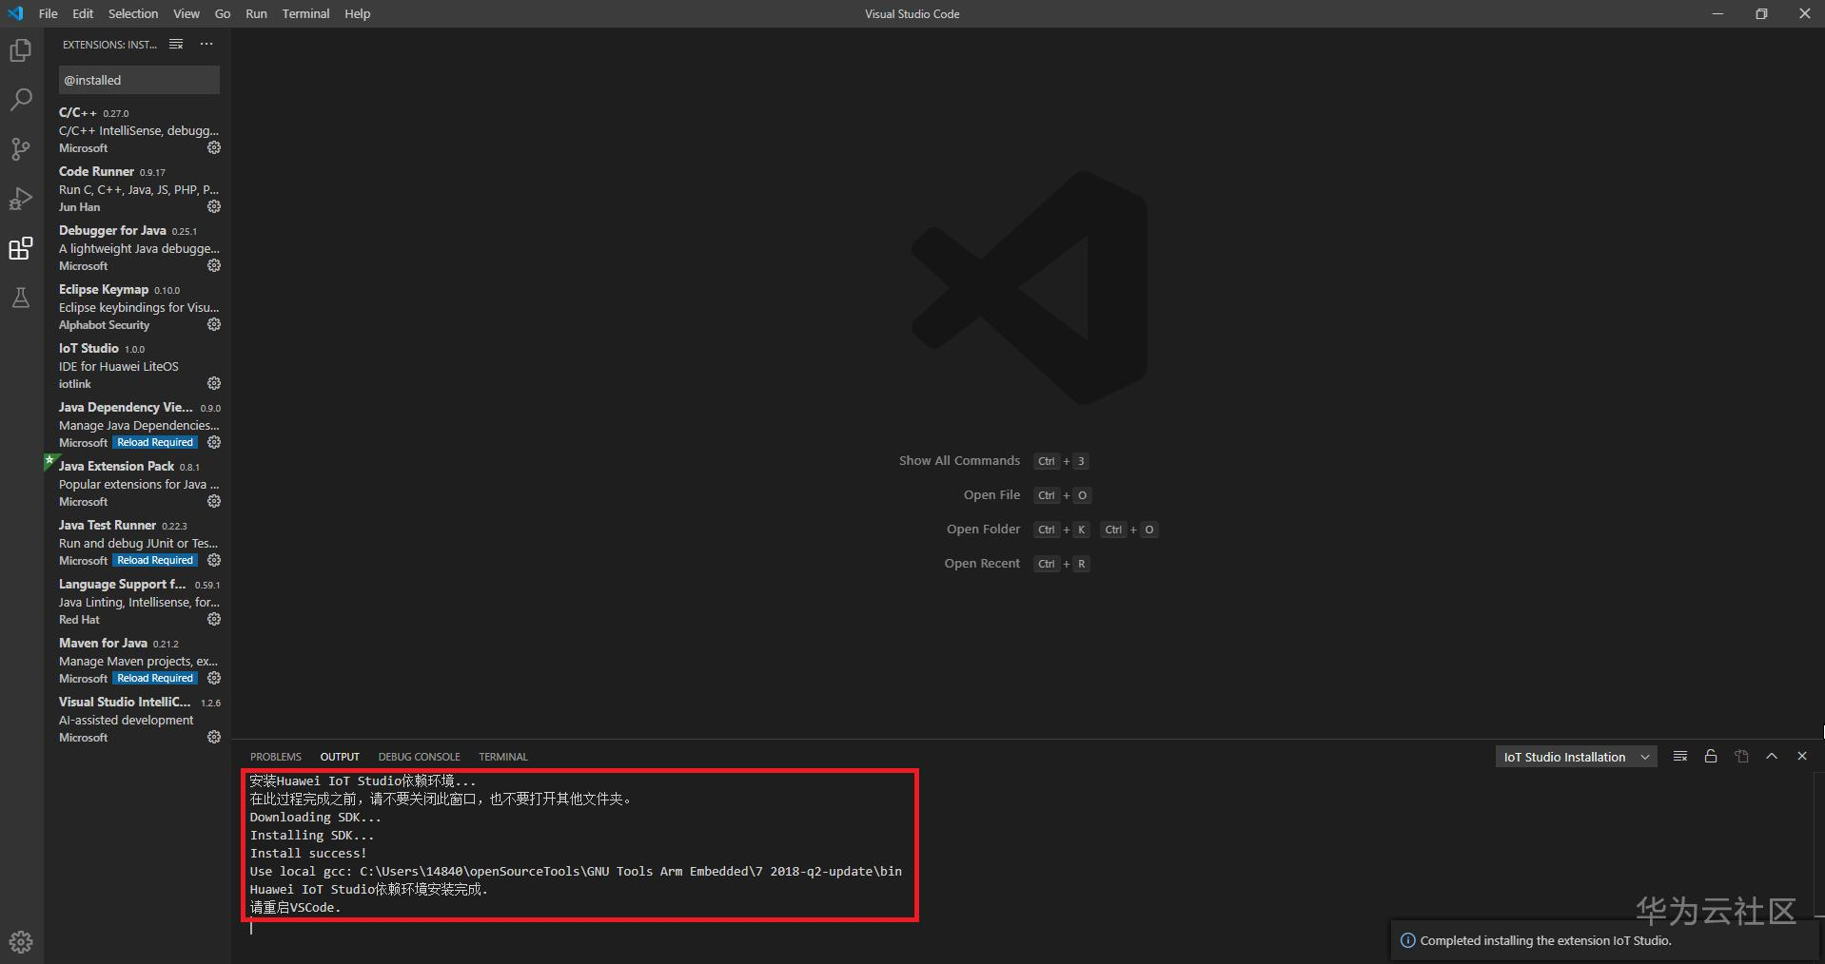
Task: Open manage gear for Code Runner extension
Action: tap(214, 206)
